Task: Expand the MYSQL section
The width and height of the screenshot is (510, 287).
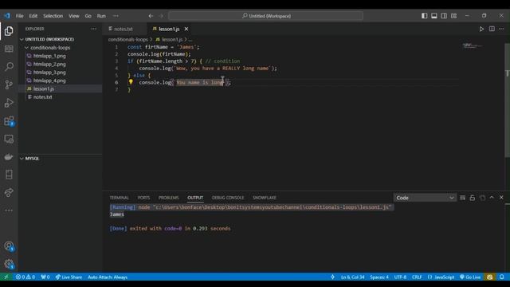Action: tap(32, 158)
